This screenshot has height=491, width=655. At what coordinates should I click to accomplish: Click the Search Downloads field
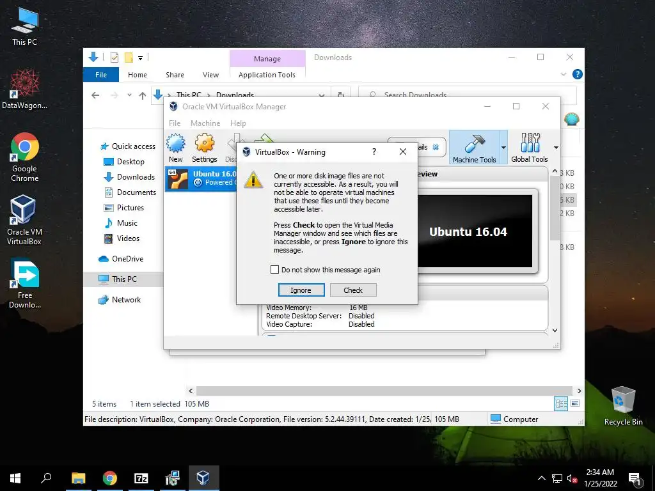pyautogui.click(x=468, y=95)
